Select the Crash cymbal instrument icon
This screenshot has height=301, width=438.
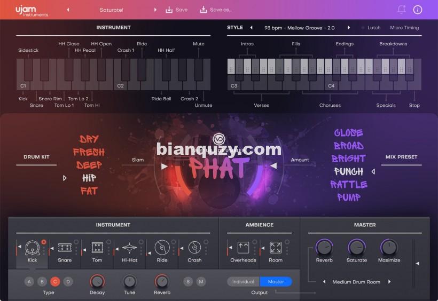point(194,248)
